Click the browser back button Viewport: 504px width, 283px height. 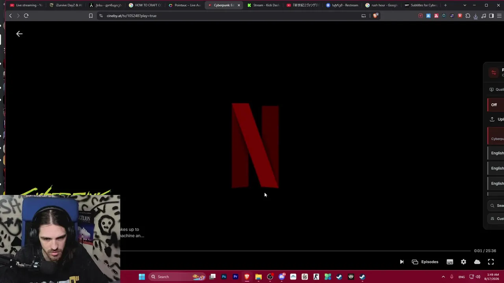coord(11,16)
